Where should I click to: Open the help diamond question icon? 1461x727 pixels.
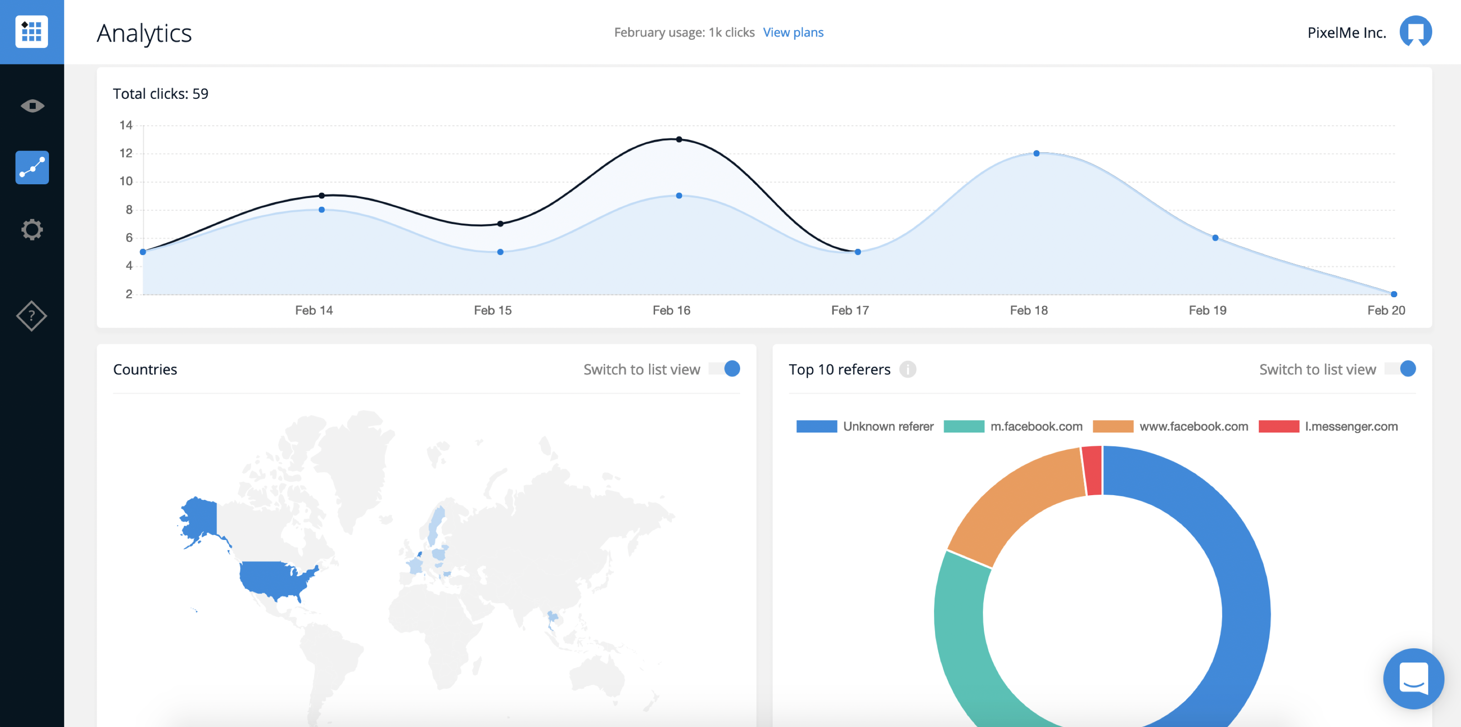click(x=32, y=316)
